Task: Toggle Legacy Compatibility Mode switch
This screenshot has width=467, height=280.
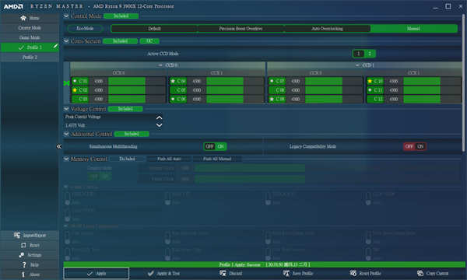Action: coord(415,146)
